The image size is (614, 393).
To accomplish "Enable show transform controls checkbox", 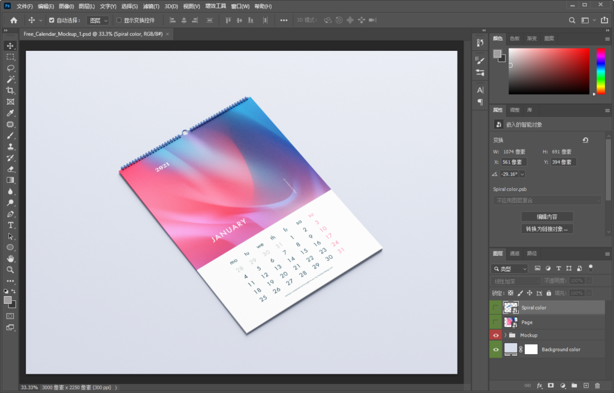I will (x=119, y=20).
